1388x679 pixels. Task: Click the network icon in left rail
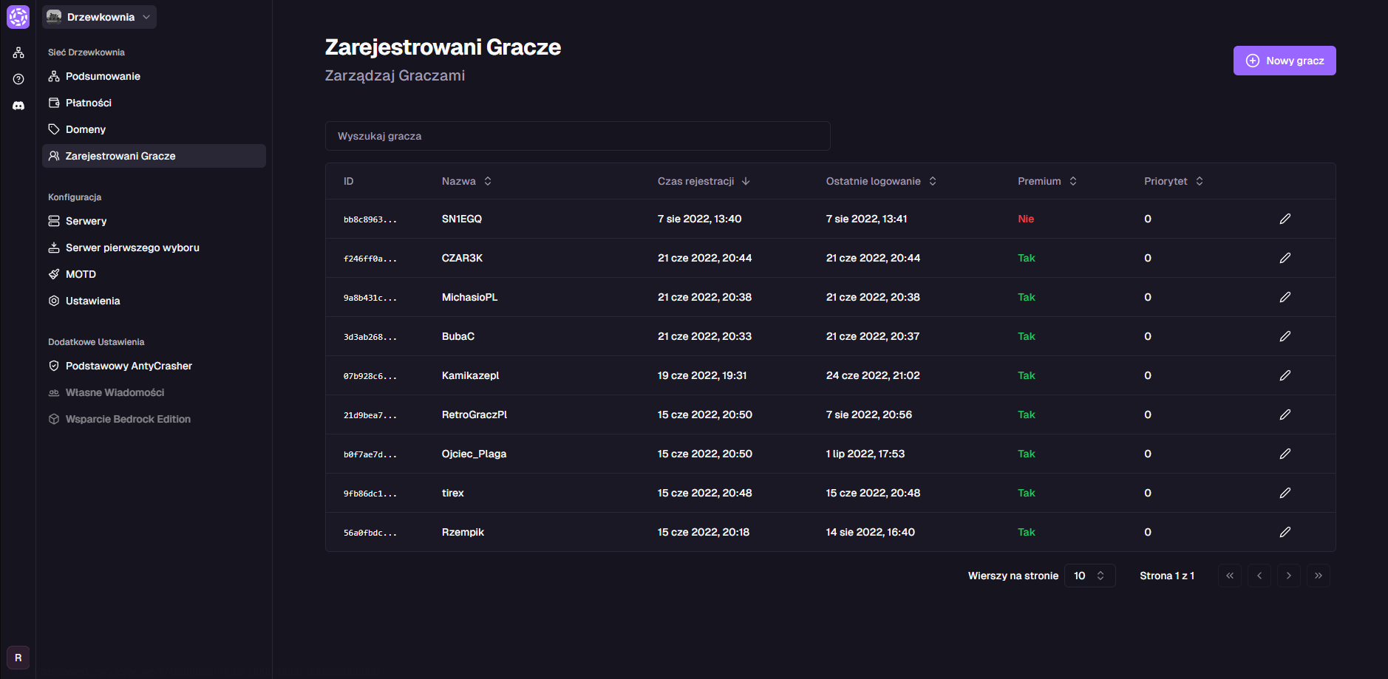pos(18,52)
